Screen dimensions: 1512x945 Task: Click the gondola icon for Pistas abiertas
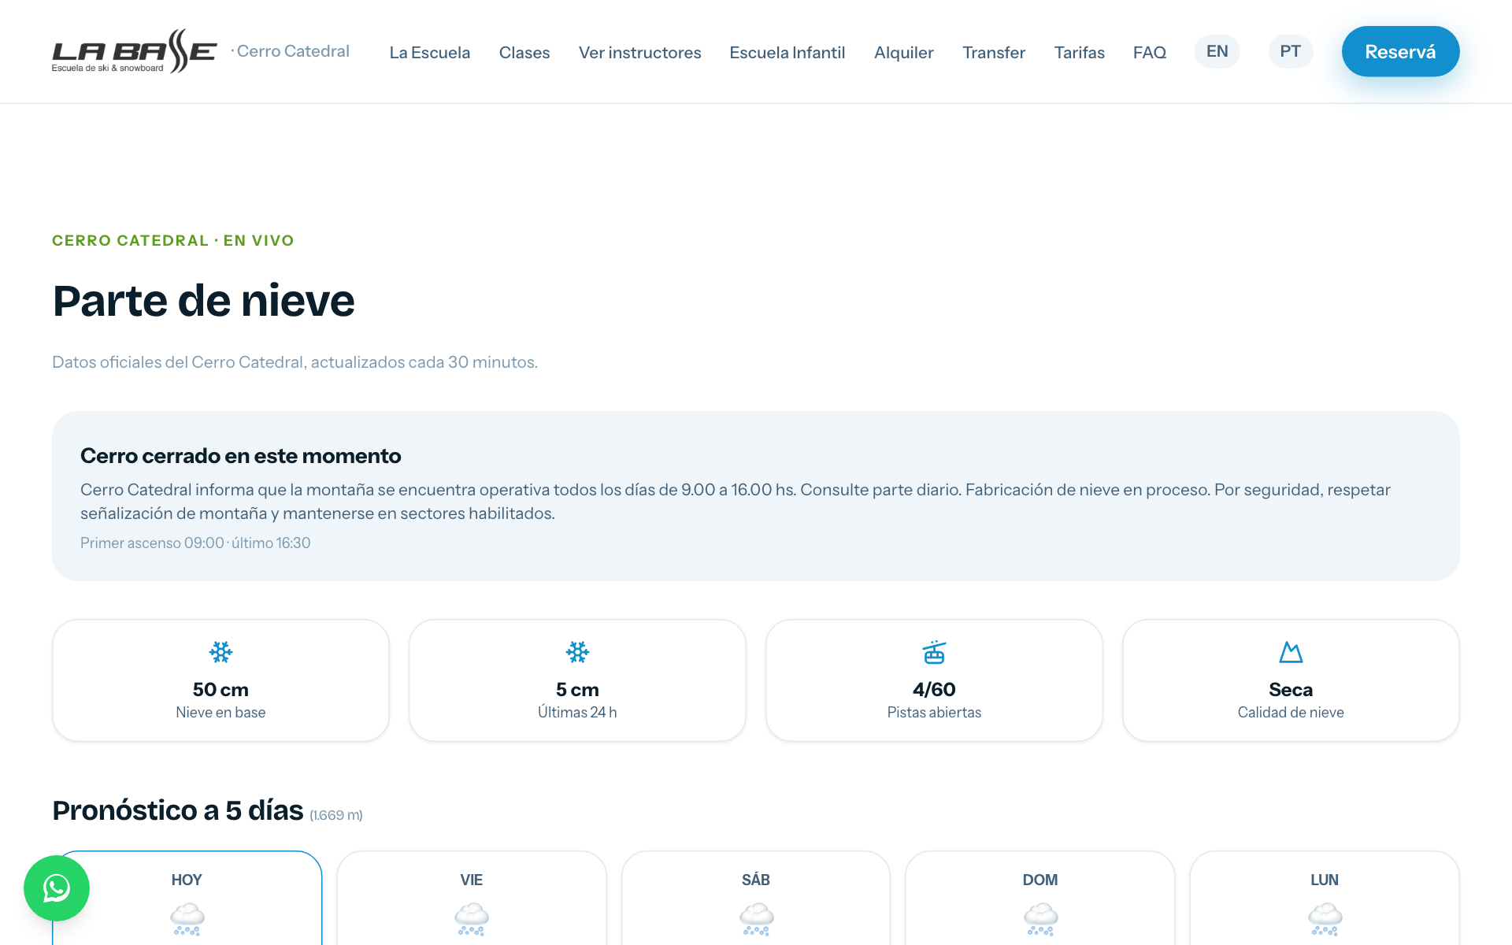click(934, 652)
